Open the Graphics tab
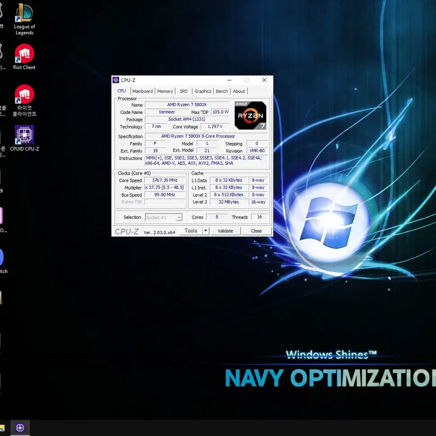The height and width of the screenshot is (436, 436). click(203, 91)
